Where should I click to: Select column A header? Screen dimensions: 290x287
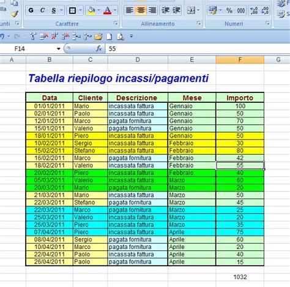(12, 59)
